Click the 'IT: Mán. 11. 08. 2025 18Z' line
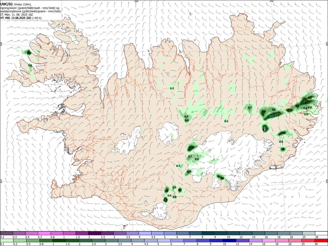Viewport: 328px width, 246px height. (x=16, y=15)
